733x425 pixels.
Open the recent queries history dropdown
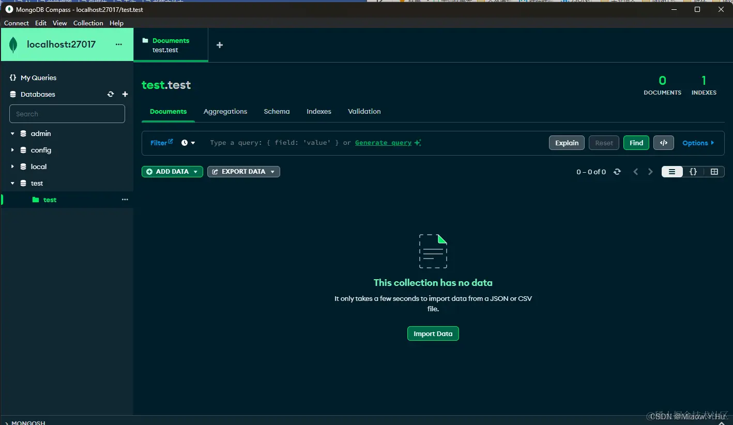click(188, 143)
